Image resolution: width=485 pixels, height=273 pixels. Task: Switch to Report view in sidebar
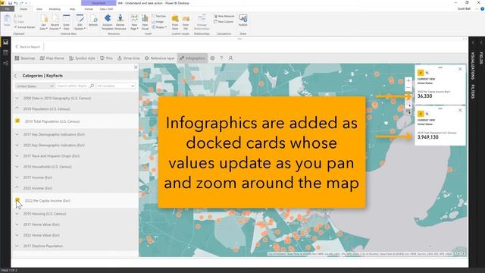5,42
